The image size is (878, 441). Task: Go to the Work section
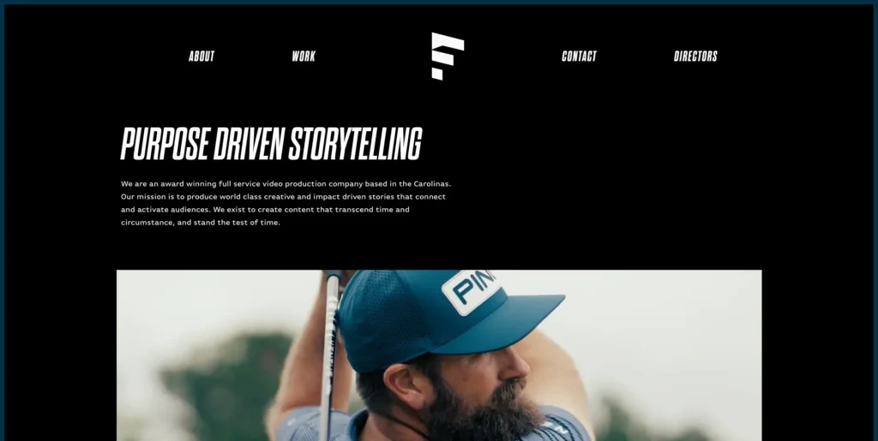(304, 56)
